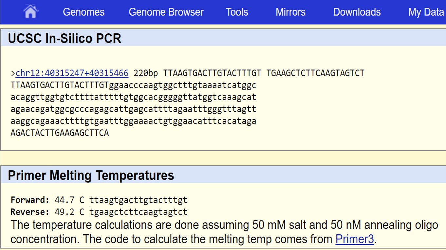The height and width of the screenshot is (250, 446).
Task: Click the final amplicon line AGACTACTTGAAGAGCTTCA
Action: click(60, 133)
